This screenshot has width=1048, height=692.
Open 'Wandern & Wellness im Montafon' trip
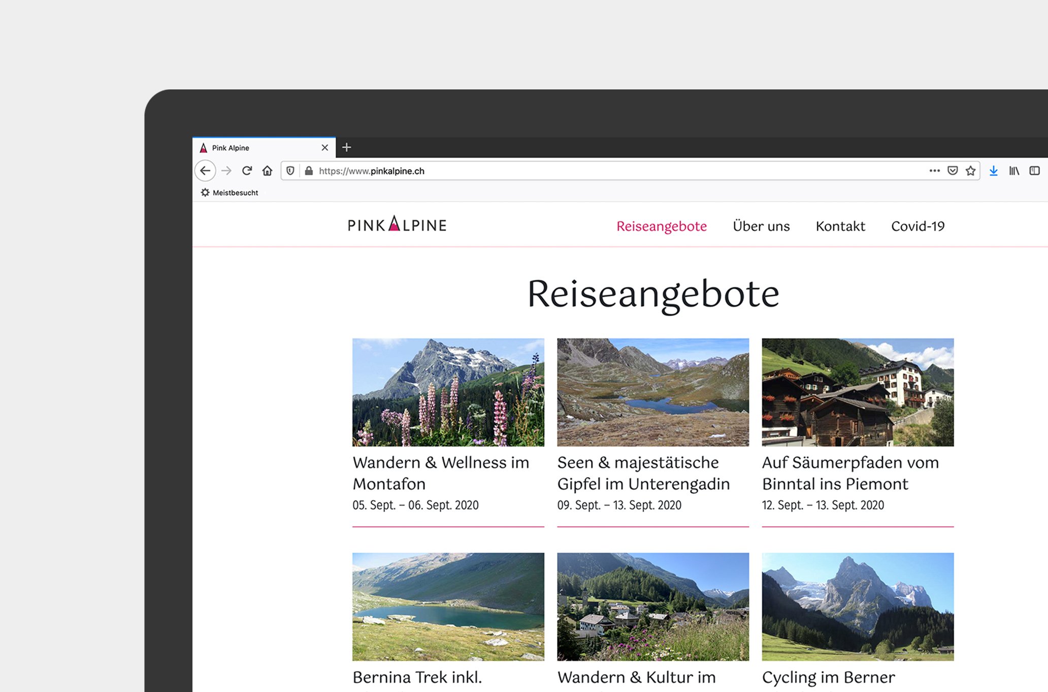tap(441, 473)
